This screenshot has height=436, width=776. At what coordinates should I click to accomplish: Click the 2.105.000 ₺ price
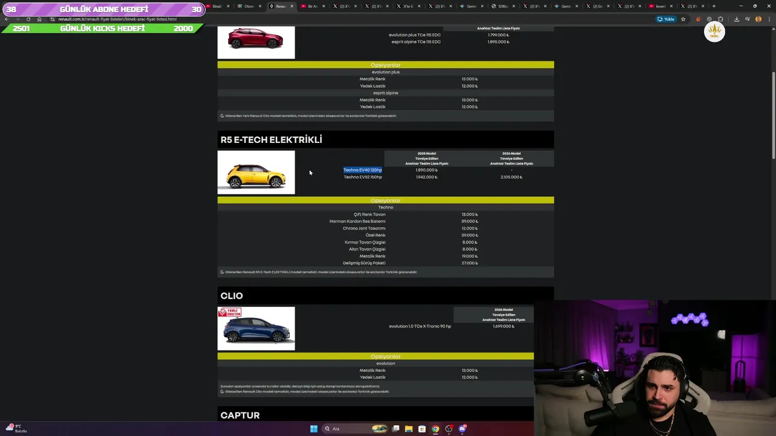pyautogui.click(x=511, y=177)
